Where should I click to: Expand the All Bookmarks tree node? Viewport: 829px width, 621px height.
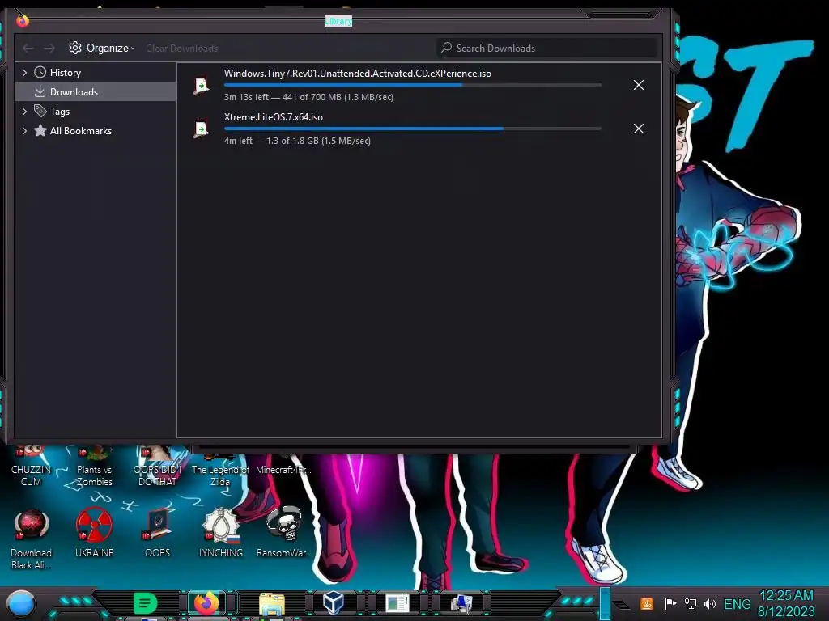coord(24,131)
